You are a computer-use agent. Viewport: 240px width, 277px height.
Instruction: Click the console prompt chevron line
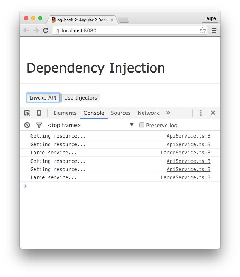pos(106,186)
